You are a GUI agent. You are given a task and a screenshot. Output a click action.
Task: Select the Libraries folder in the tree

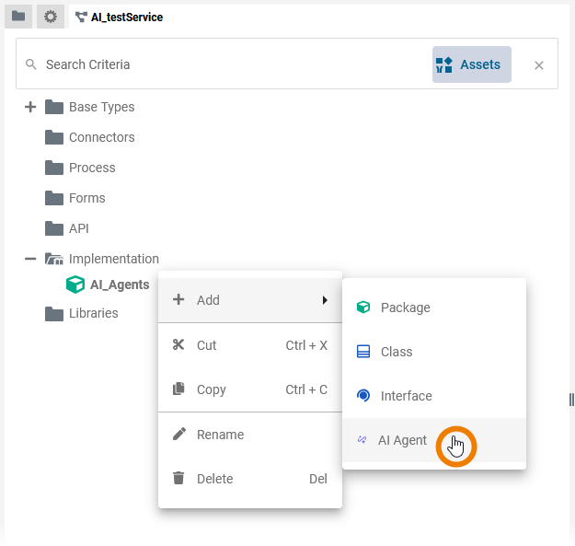click(93, 313)
